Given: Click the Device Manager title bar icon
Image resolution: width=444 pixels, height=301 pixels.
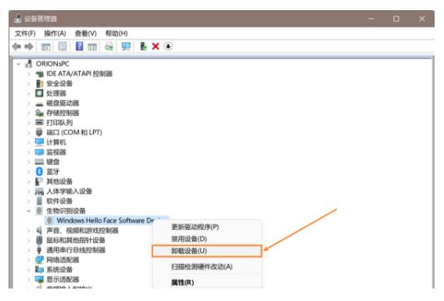Looking at the screenshot, I should click(x=17, y=19).
